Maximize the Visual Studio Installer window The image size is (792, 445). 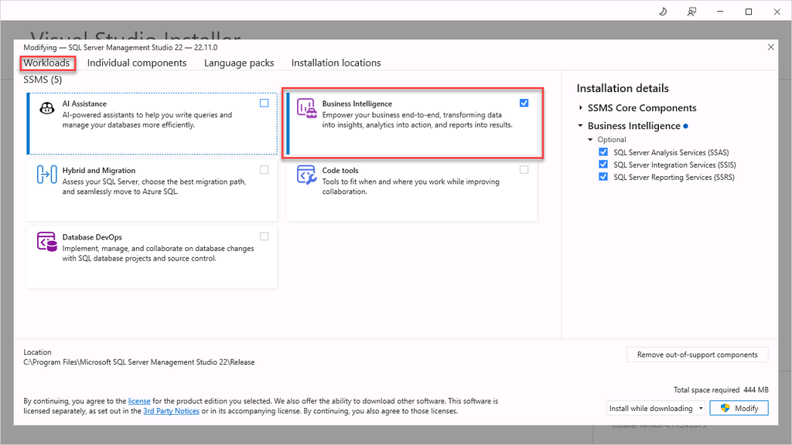pos(749,12)
